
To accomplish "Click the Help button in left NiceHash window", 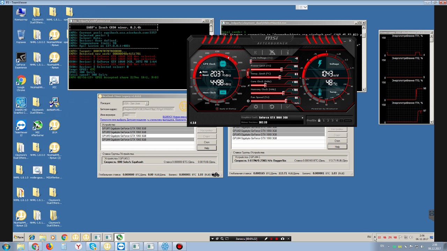I will [206, 148].
